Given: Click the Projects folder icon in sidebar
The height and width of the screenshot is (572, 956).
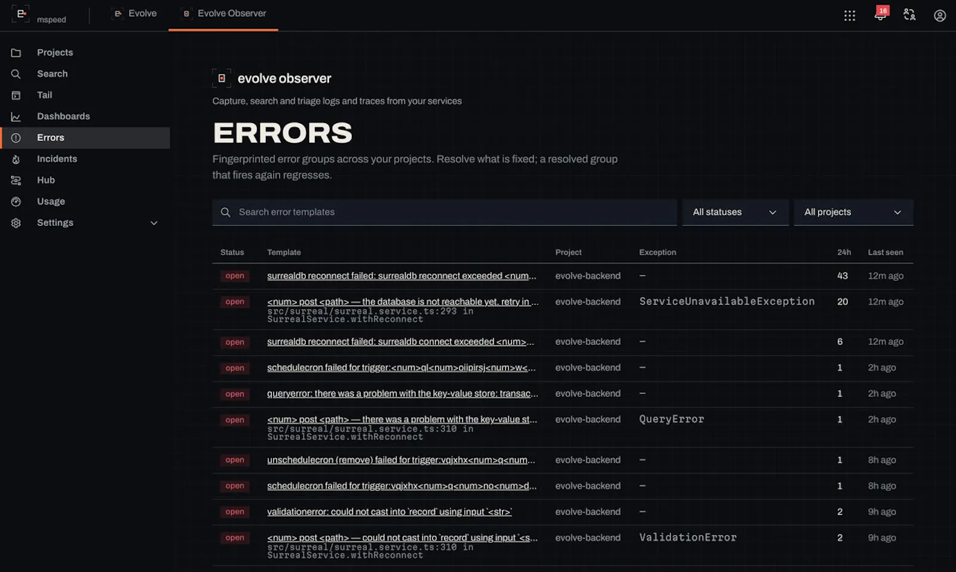Looking at the screenshot, I should [16, 53].
